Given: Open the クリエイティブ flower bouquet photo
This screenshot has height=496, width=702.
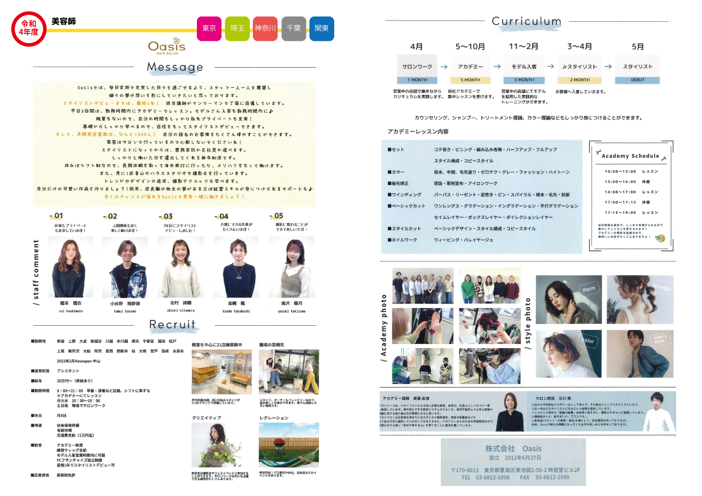Looking at the screenshot, I should (x=221, y=445).
